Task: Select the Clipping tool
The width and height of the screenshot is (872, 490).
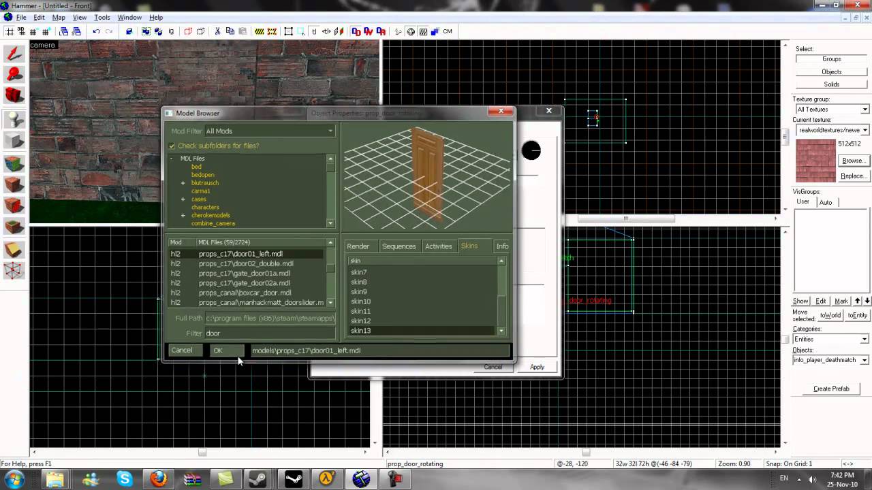Action: click(14, 250)
